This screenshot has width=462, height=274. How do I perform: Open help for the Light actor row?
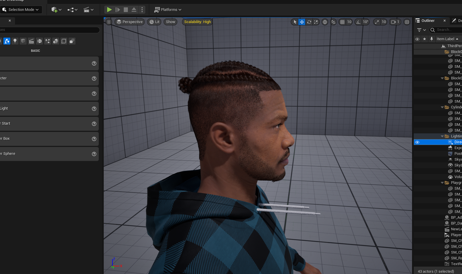tap(94, 109)
